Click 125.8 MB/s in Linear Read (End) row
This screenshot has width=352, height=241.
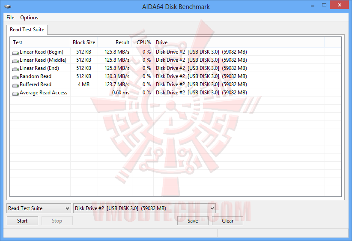[117, 68]
